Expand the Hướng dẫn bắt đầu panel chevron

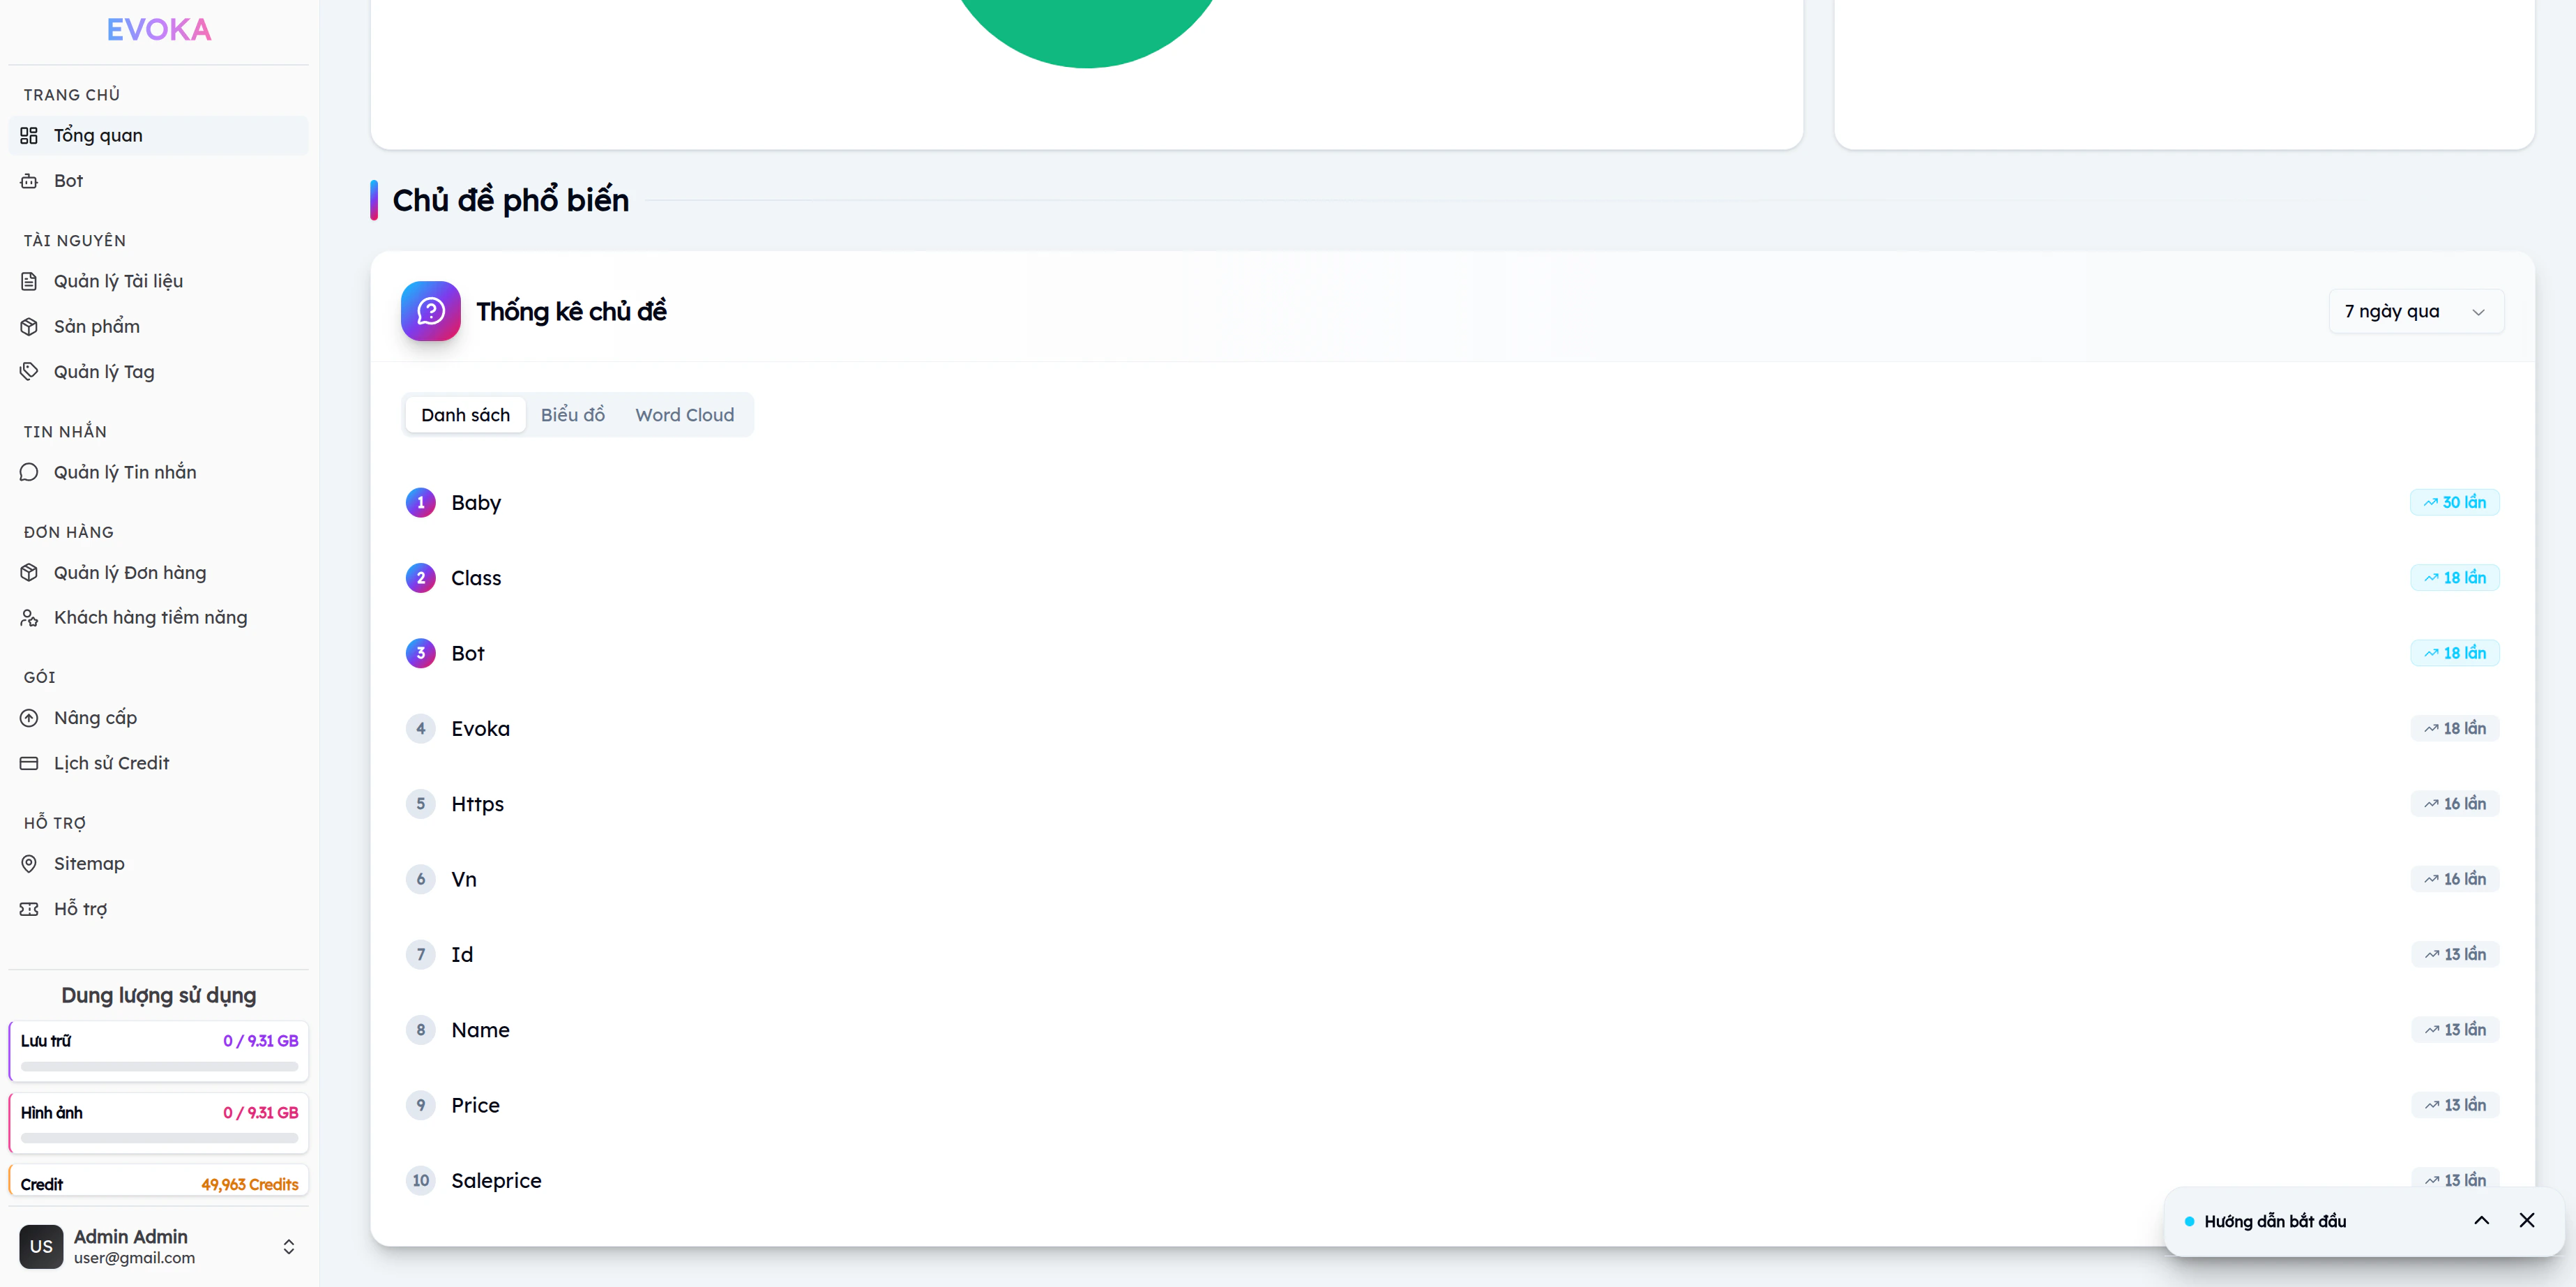pos(2481,1220)
